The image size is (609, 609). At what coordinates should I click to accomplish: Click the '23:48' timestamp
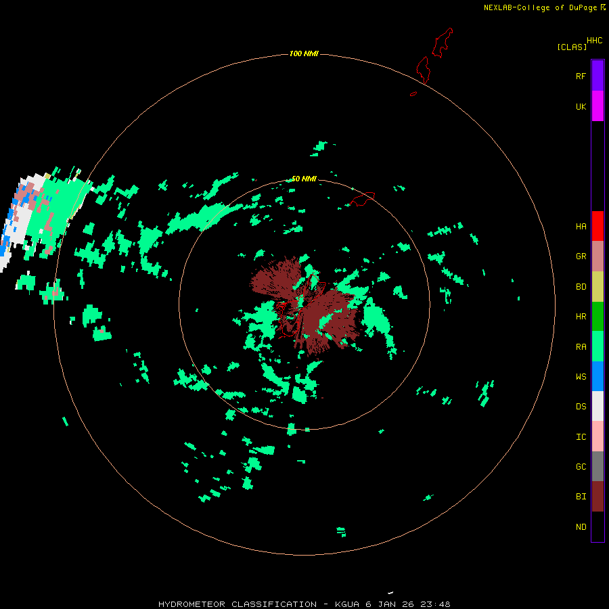(x=436, y=604)
